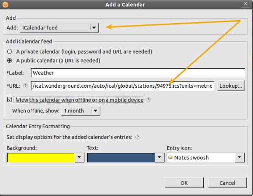Click the Lookup... button
The width and height of the screenshot is (253, 196).
(231, 86)
